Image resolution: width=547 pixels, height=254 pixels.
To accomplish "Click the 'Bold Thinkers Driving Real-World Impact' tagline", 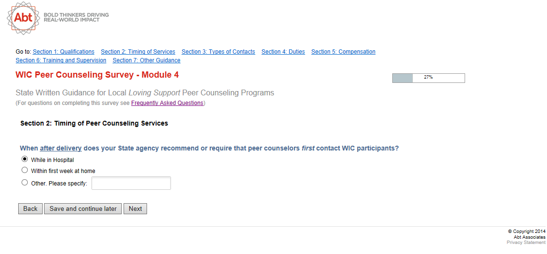I will coord(76,17).
